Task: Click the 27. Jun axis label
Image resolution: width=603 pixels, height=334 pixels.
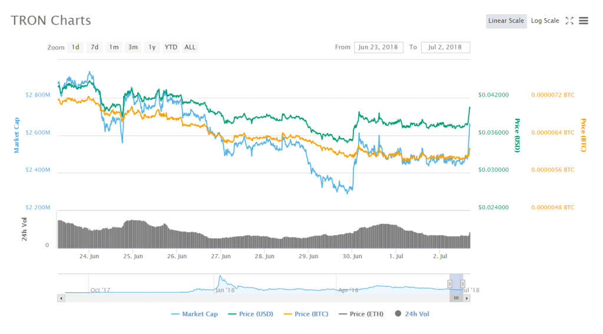Action: 221,256
